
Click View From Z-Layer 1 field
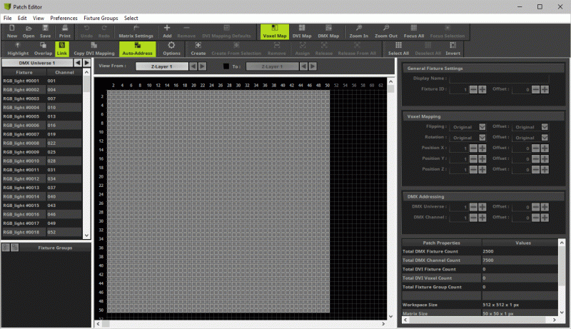coord(162,66)
